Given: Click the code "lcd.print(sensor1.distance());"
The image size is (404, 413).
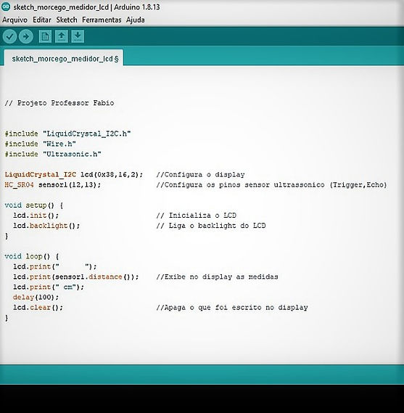Looking at the screenshot, I should (x=76, y=277).
